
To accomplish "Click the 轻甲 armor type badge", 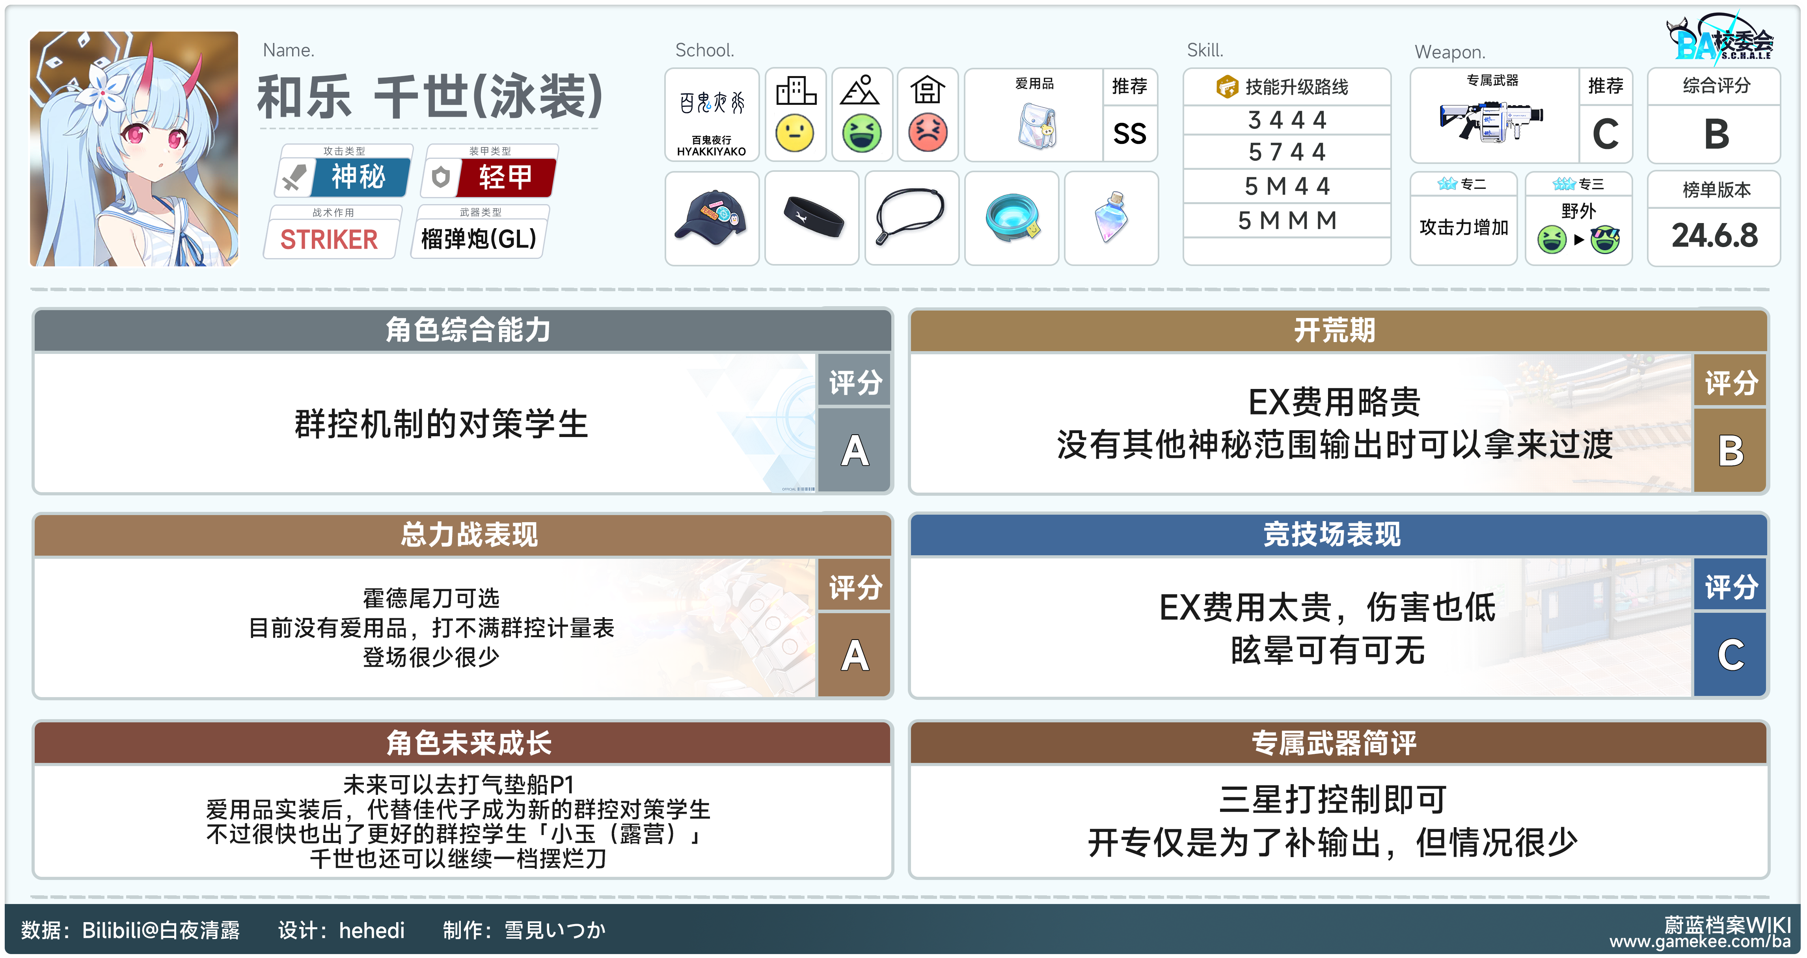I will [x=506, y=177].
